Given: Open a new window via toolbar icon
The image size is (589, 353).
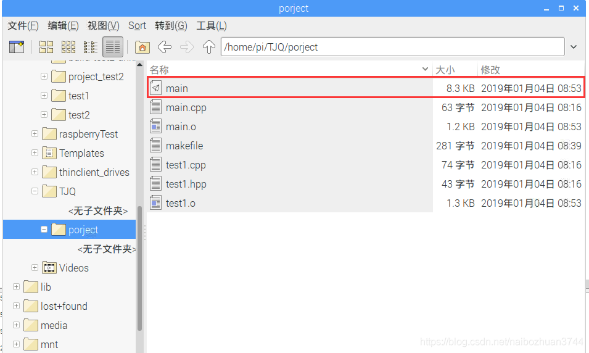Looking at the screenshot, I should pyautogui.click(x=16, y=47).
